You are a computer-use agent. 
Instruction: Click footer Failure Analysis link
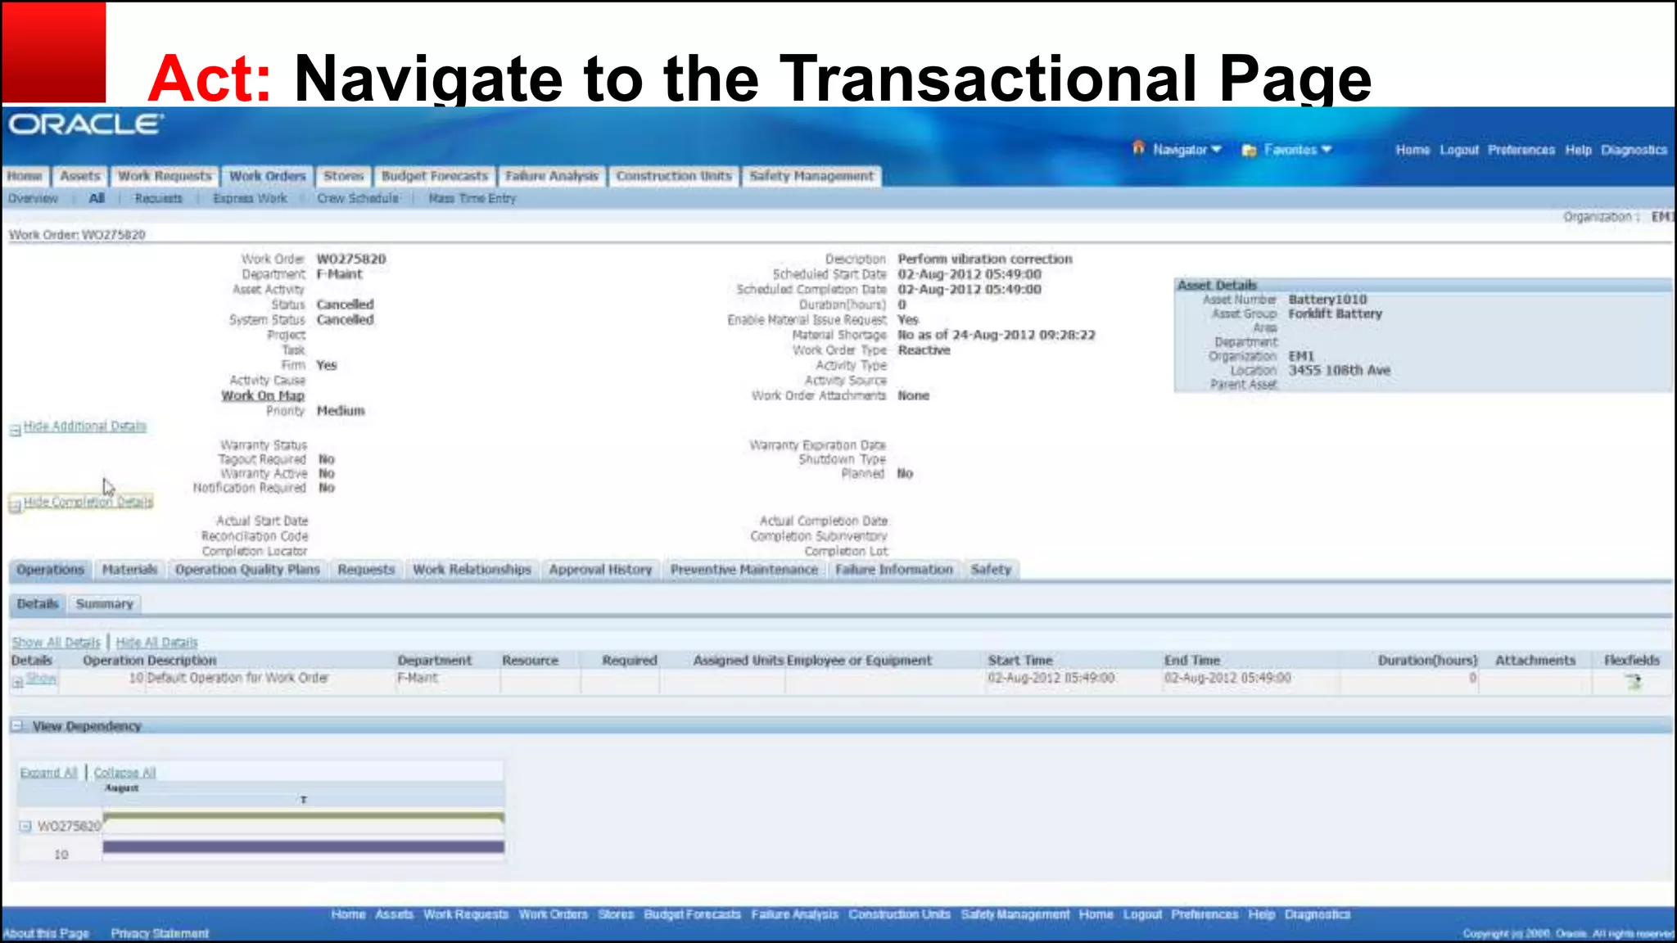[x=794, y=915]
